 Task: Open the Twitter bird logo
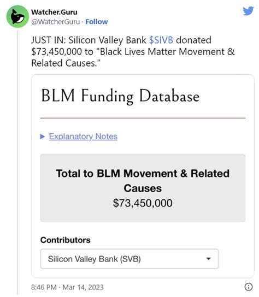[248, 11]
